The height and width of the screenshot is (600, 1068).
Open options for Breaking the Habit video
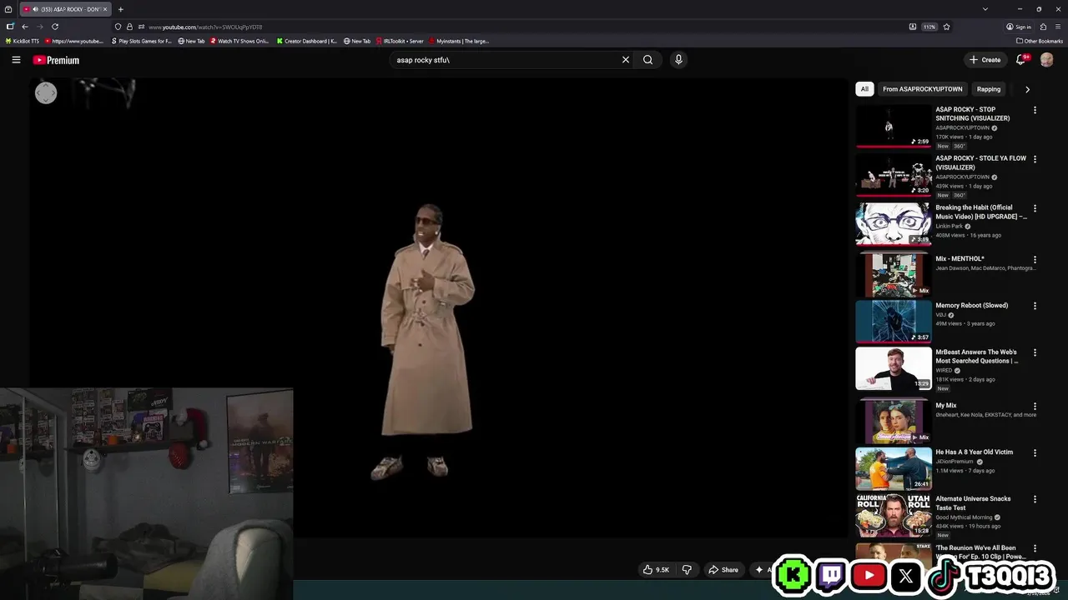click(1035, 208)
